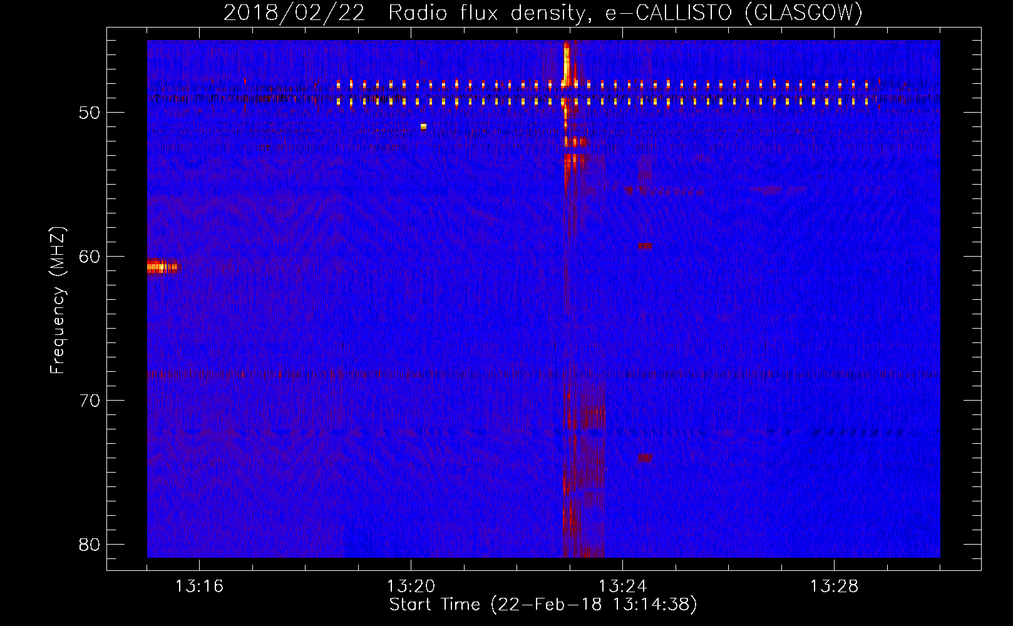Image resolution: width=1013 pixels, height=626 pixels.
Task: Click the 'Start Time (22-Feb-18 13:14:38)' label
Action: (x=543, y=605)
